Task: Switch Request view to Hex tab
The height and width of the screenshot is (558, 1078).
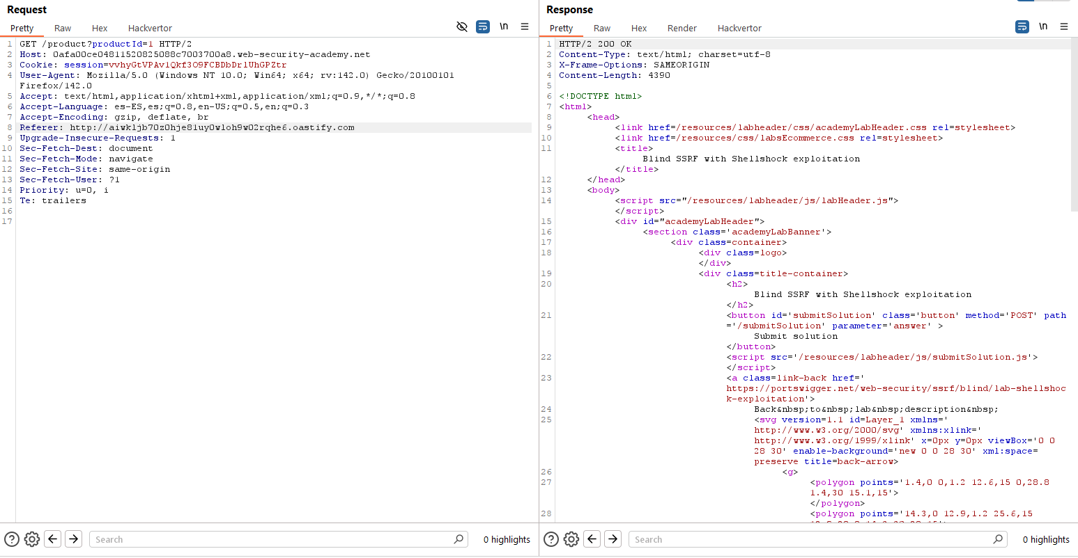Action: 100,29
